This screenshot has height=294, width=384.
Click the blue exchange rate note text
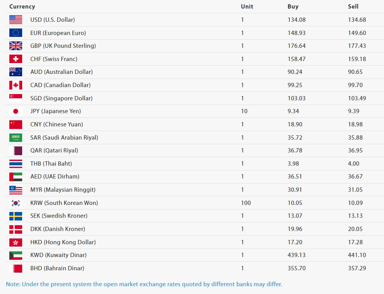click(144, 284)
